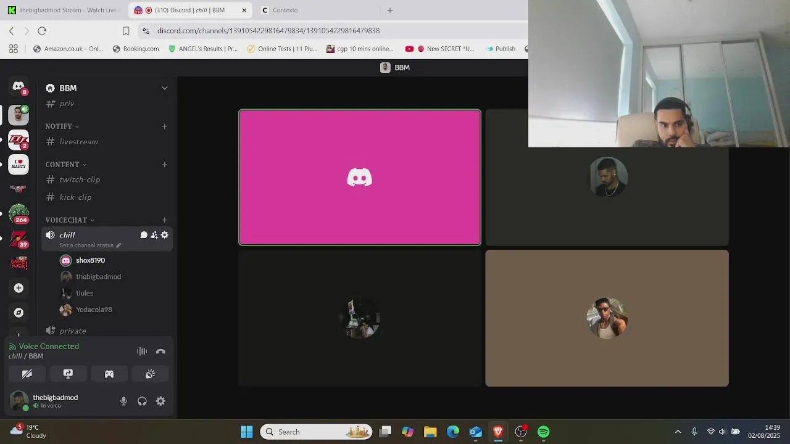Deafen with headphones icon
Image resolution: width=790 pixels, height=444 pixels.
tap(142, 401)
